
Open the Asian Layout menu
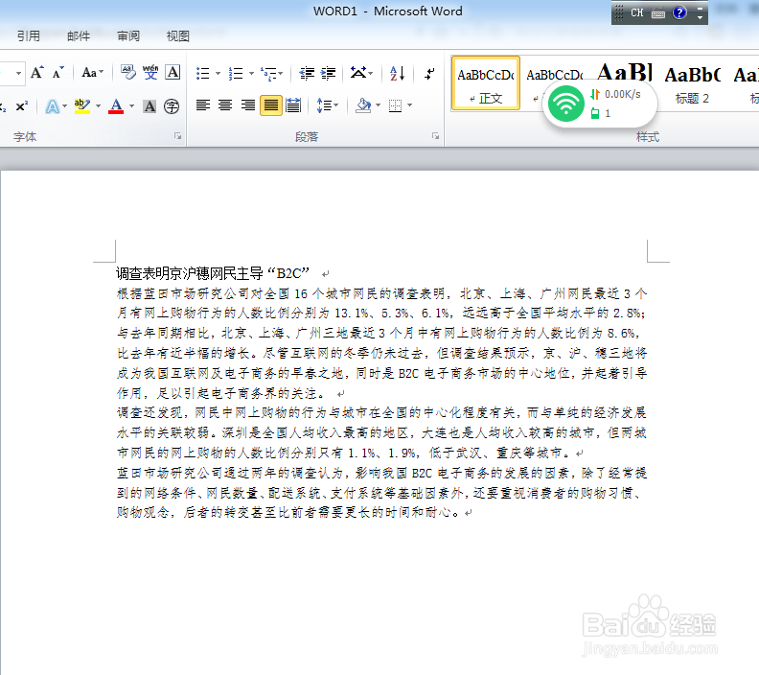(361, 74)
